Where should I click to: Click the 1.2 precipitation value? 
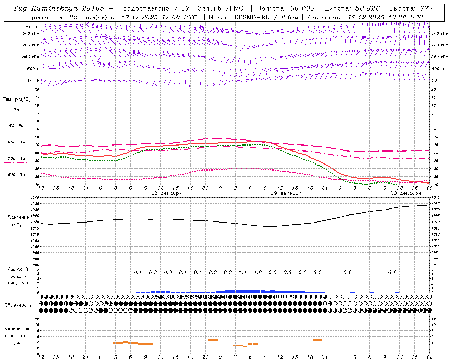tap(258, 272)
